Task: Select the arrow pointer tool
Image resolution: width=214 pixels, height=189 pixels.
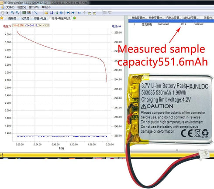Action: pos(7,13)
